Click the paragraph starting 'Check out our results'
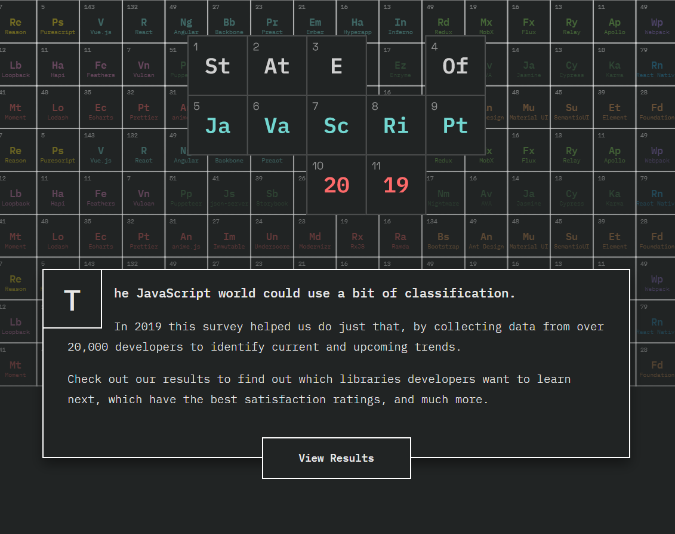The height and width of the screenshot is (534, 675). click(319, 389)
